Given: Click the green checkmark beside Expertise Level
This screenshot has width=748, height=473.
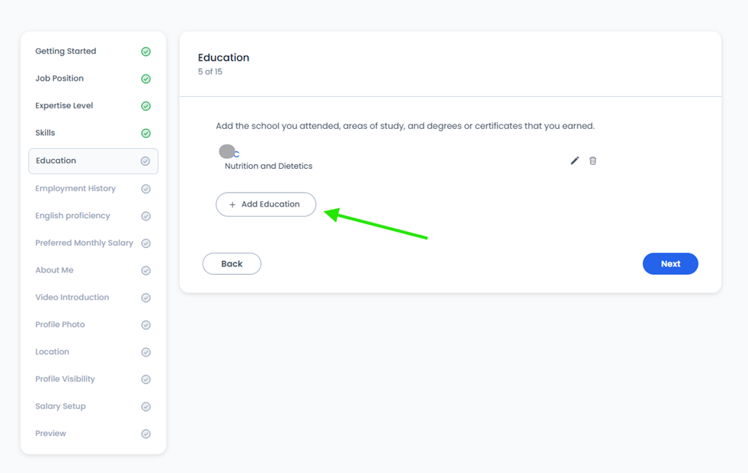Looking at the screenshot, I should pos(146,106).
